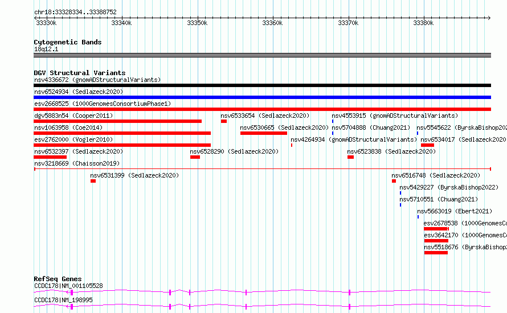Click the red esv2668525 variant bar
The height and width of the screenshot is (313, 507).
coord(262,109)
